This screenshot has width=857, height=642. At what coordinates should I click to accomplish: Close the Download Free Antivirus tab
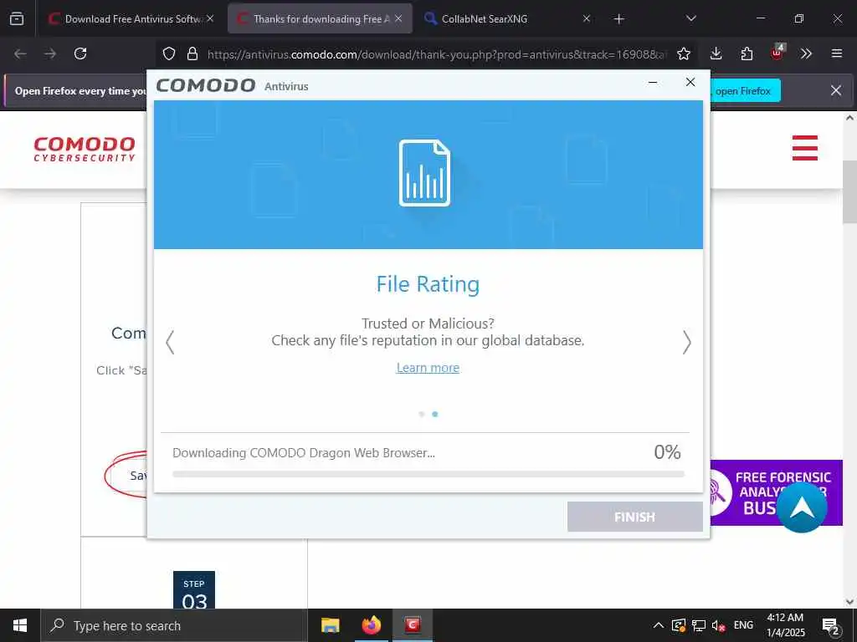point(210,18)
